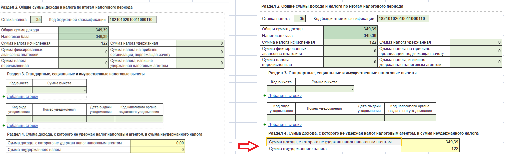This screenshot has width=509, height=163.
Task: Select fixed advance payments amount in left form
Action: tap(83, 52)
